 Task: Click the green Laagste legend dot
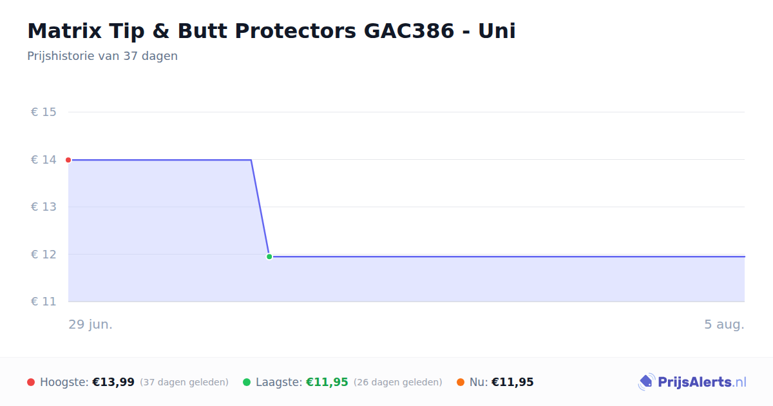pos(247,382)
